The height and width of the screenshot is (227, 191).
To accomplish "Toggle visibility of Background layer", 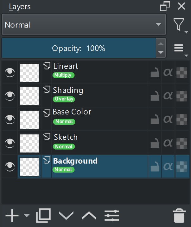I will coord(10,166).
